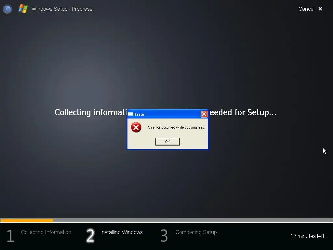
Task: Select step 3 Completing Setup
Action: pos(189,235)
